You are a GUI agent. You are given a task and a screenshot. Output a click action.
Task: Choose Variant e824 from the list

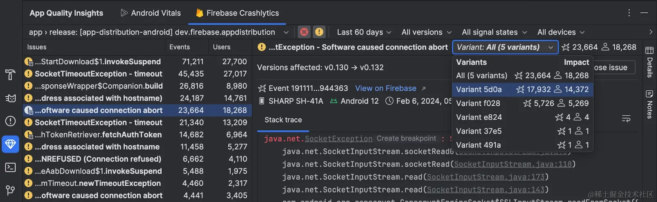[522, 117]
